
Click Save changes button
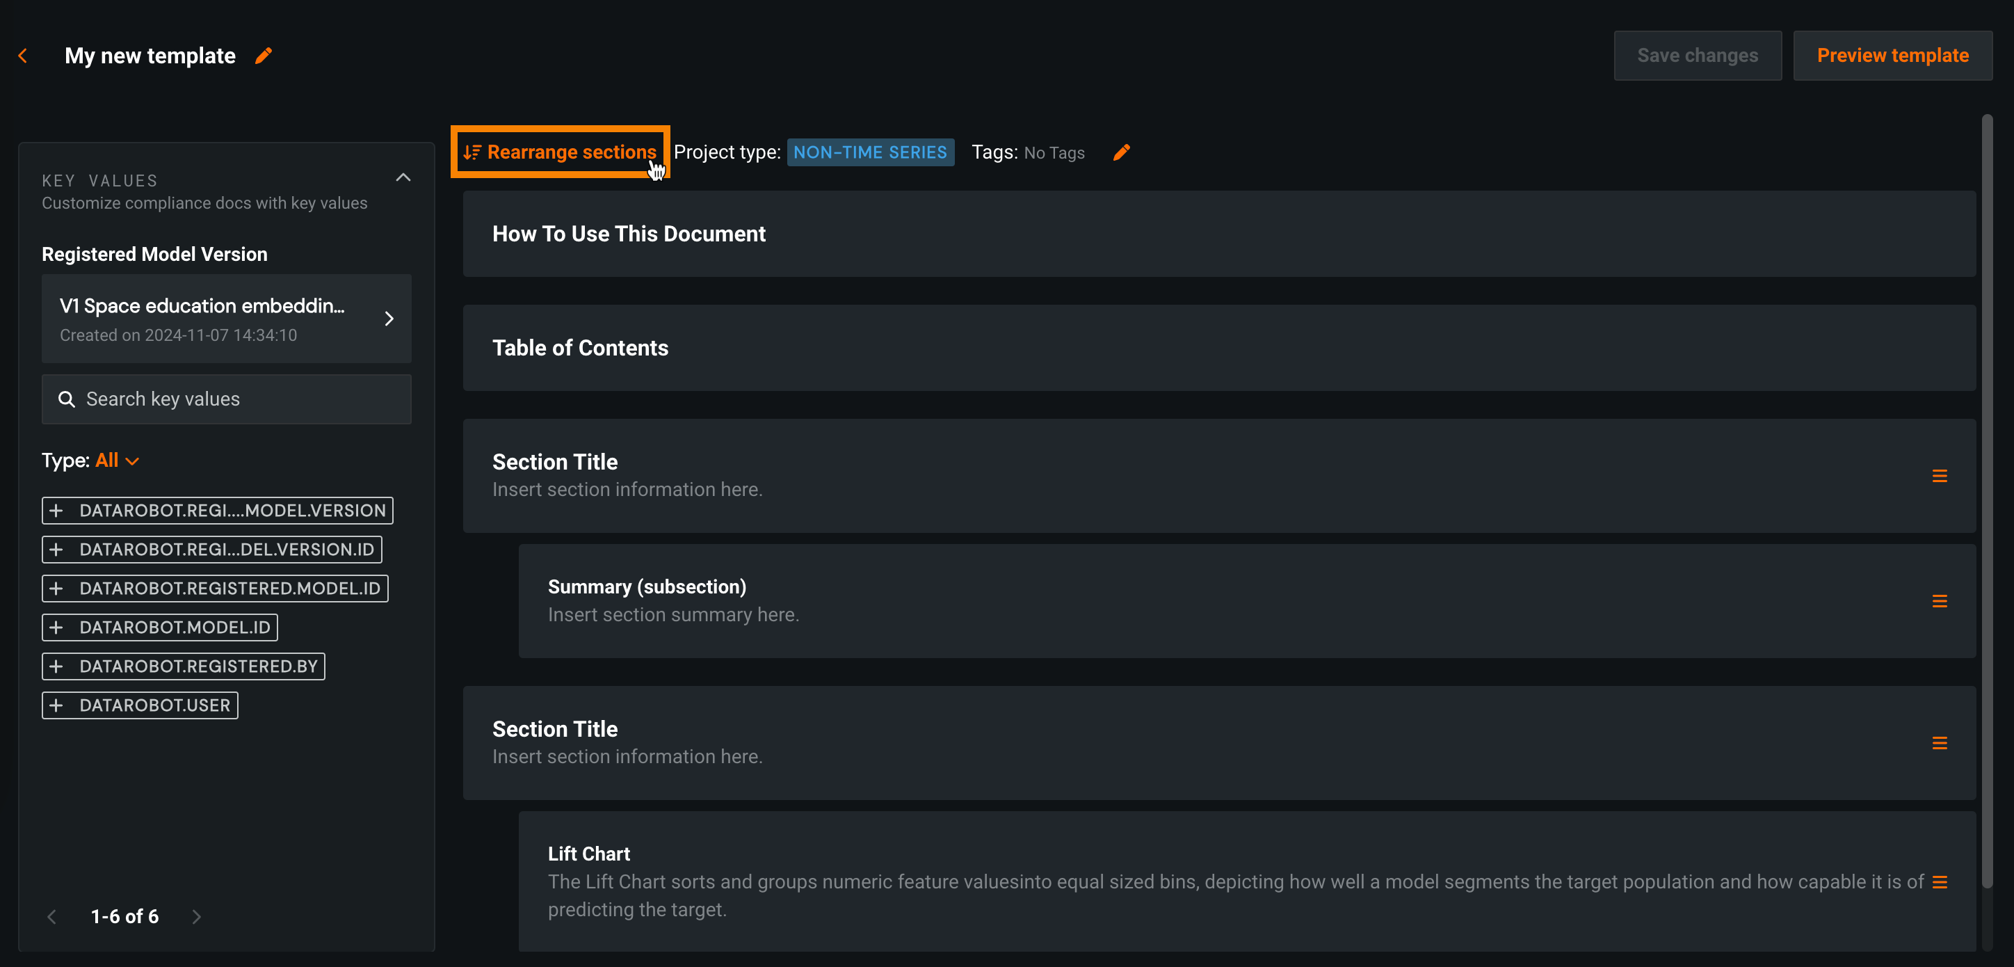1698,56
